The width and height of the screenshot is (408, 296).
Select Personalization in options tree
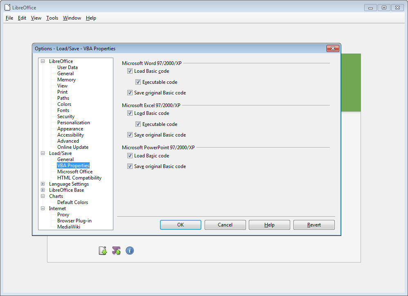(74, 123)
